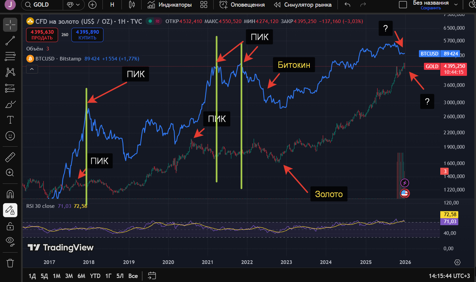This screenshot has height=282, width=476.
Task: Show the entire range with Все
Action: pyautogui.click(x=133, y=276)
